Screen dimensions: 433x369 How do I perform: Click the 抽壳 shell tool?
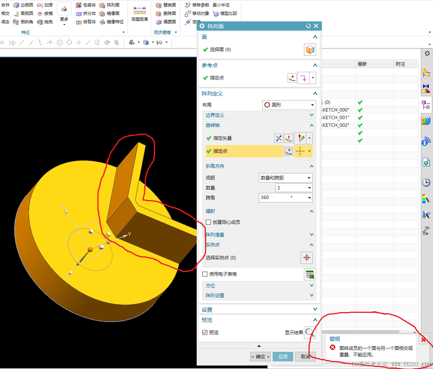[x=45, y=21]
